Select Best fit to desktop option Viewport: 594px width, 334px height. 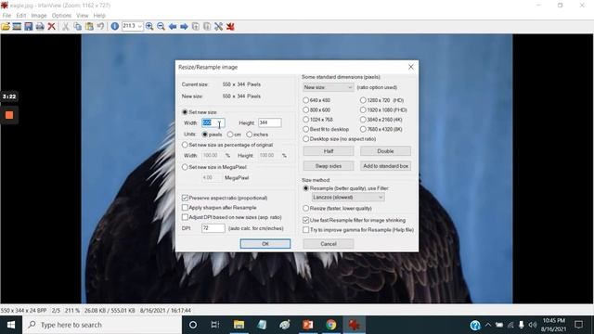[x=305, y=129]
